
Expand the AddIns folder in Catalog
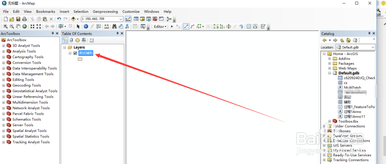coord(330,59)
